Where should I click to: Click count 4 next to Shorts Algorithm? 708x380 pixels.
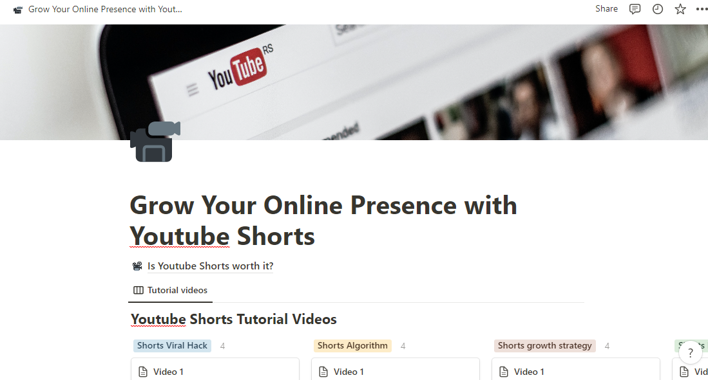403,346
